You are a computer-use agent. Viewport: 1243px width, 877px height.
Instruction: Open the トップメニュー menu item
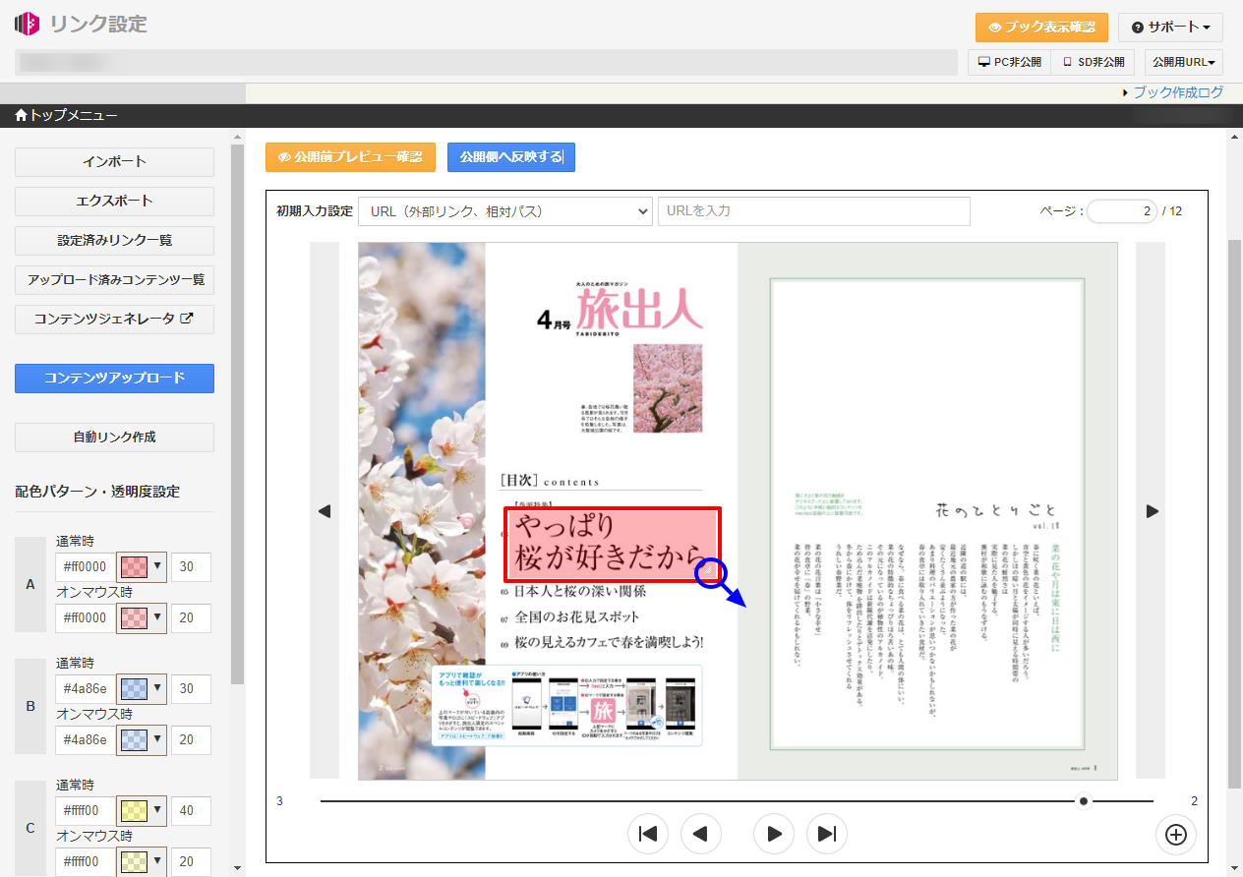[x=67, y=116]
